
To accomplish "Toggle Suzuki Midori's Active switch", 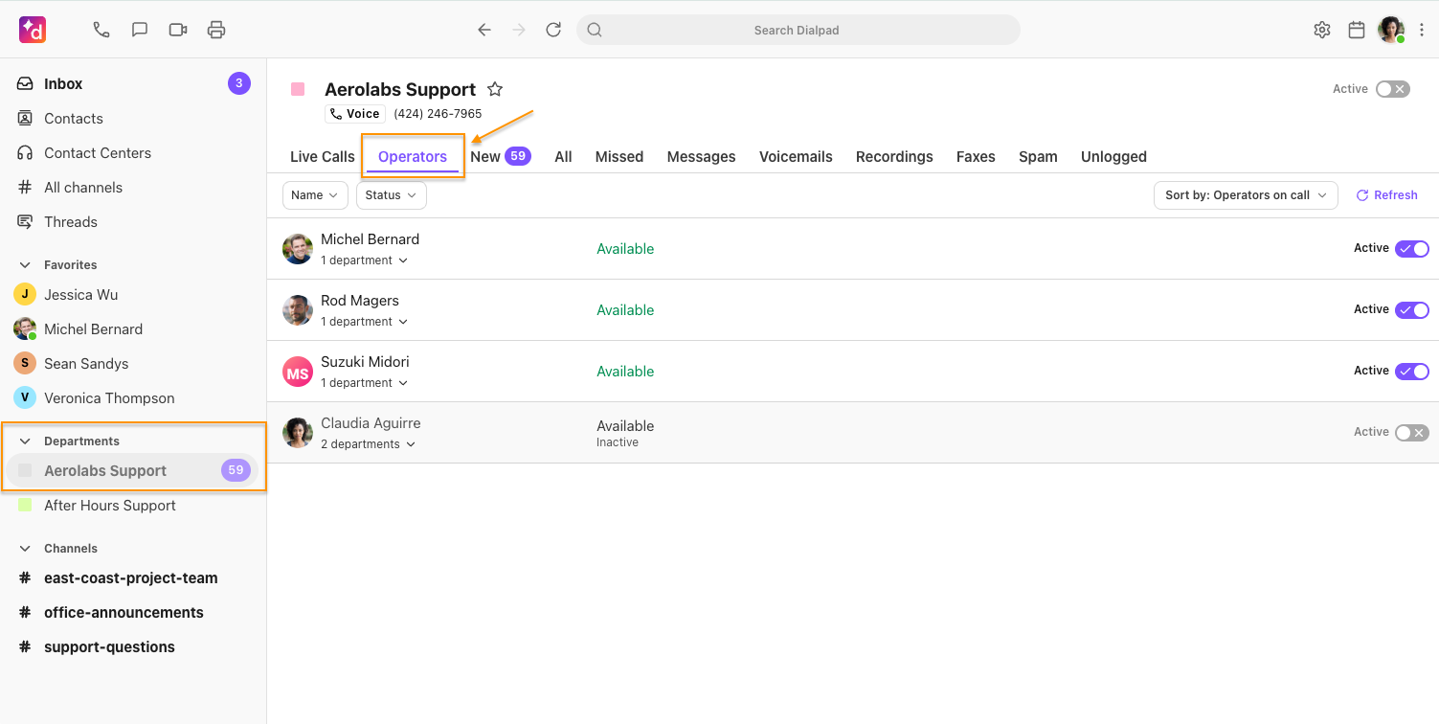I will [1412, 372].
